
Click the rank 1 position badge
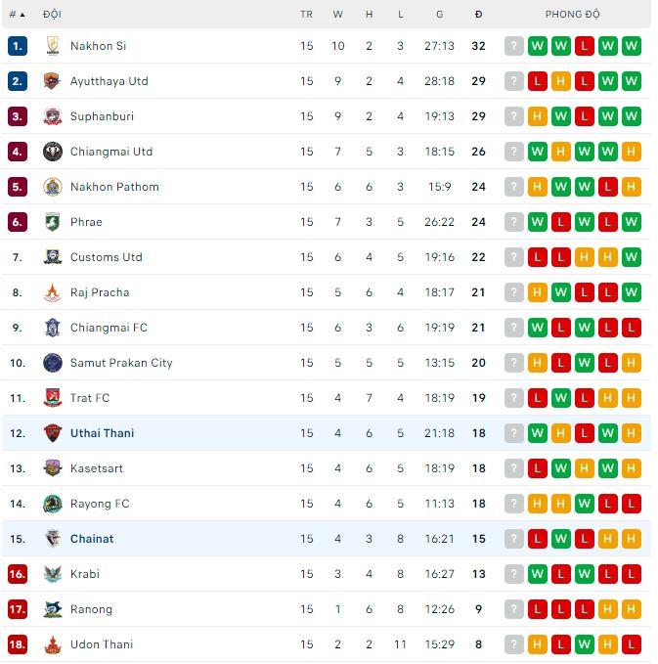point(17,46)
